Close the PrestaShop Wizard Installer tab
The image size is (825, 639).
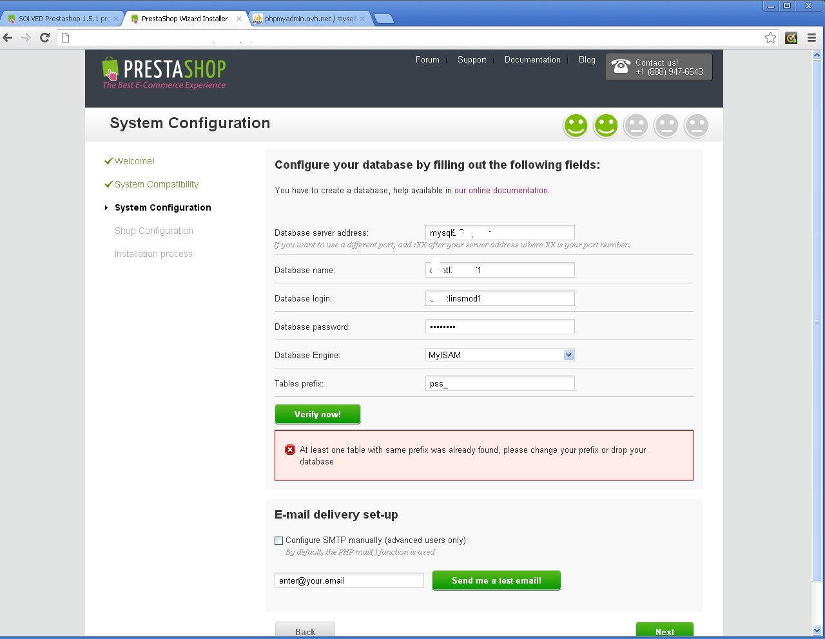point(239,19)
